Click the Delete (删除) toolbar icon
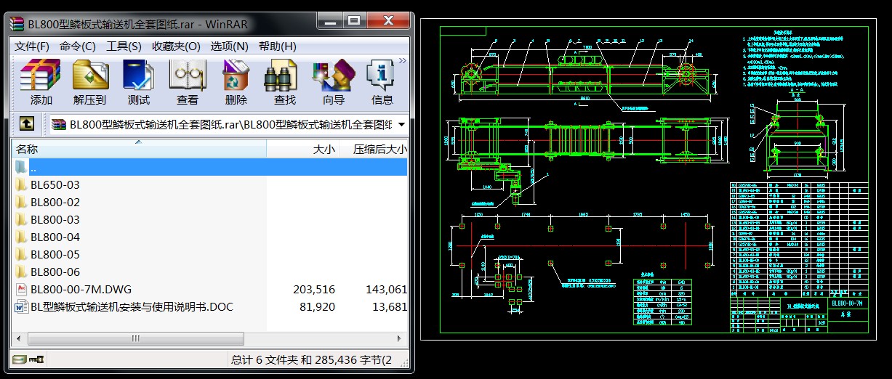Image resolution: width=892 pixels, height=379 pixels. [x=236, y=82]
